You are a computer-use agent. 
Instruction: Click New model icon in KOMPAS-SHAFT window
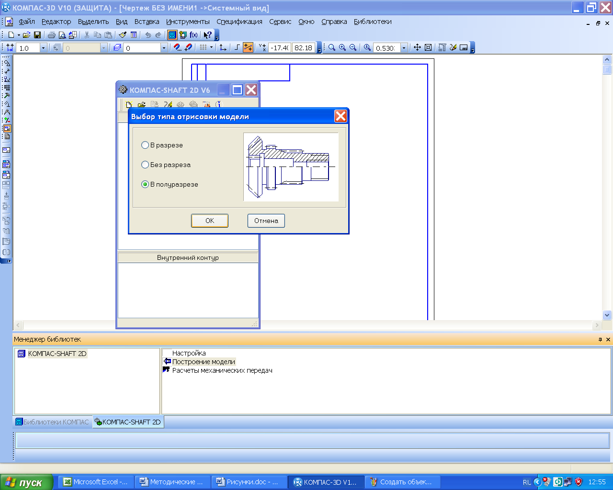[x=129, y=105]
